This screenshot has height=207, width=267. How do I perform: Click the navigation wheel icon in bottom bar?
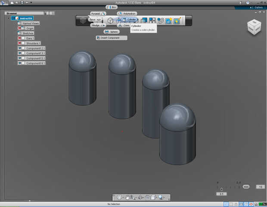(x=119, y=197)
